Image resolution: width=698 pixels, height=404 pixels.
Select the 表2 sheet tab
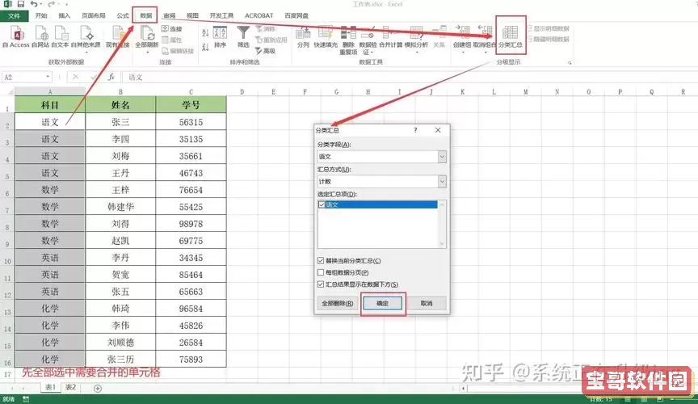[70, 388]
